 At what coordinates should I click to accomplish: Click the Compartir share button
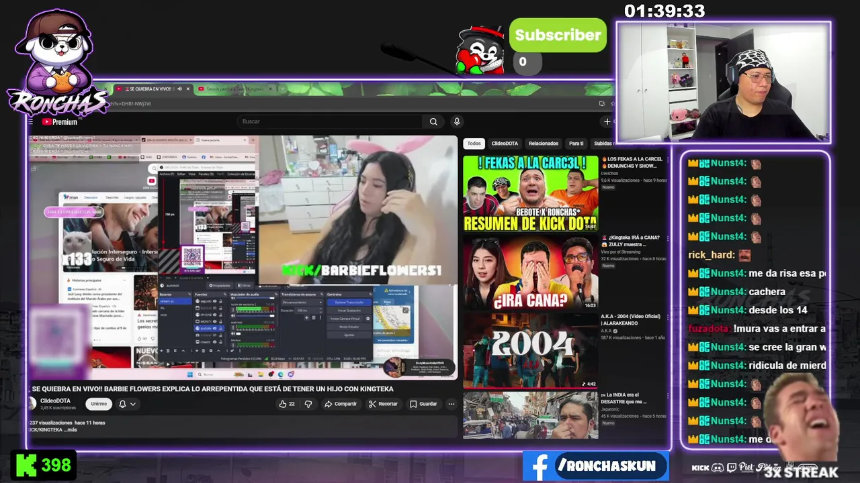pos(341,404)
